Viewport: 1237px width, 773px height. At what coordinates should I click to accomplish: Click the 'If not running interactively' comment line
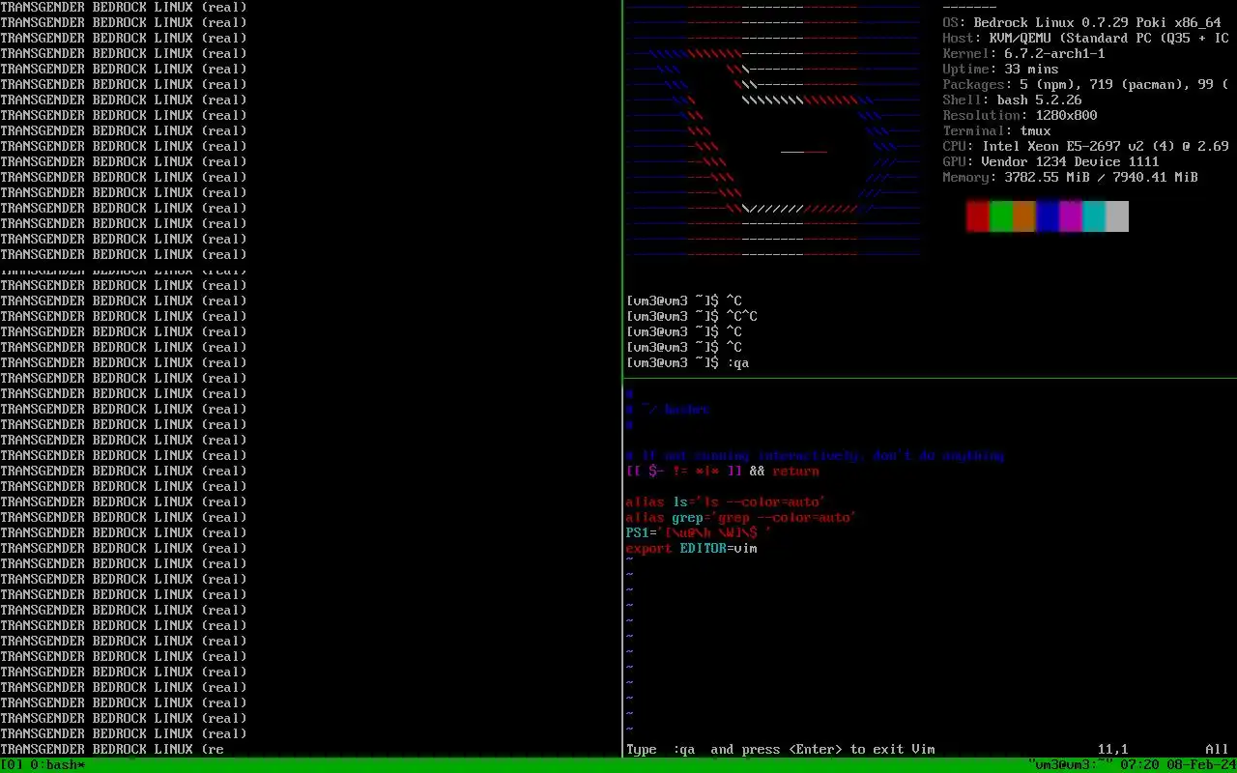[x=816, y=455]
